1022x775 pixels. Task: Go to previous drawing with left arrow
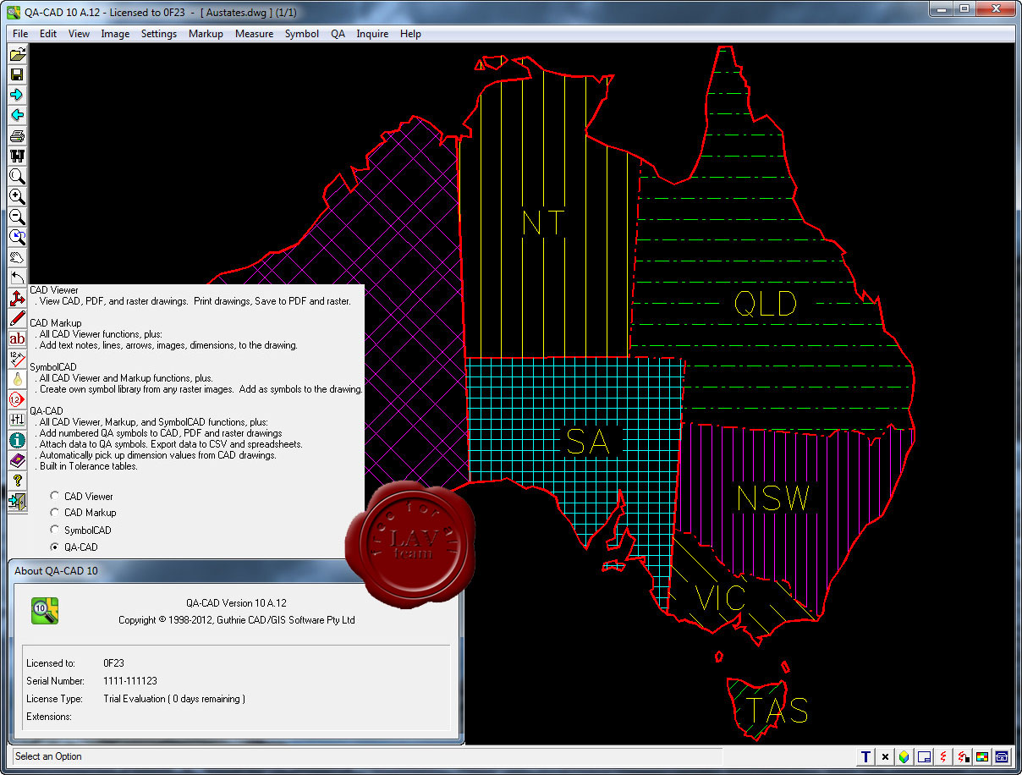(17, 115)
